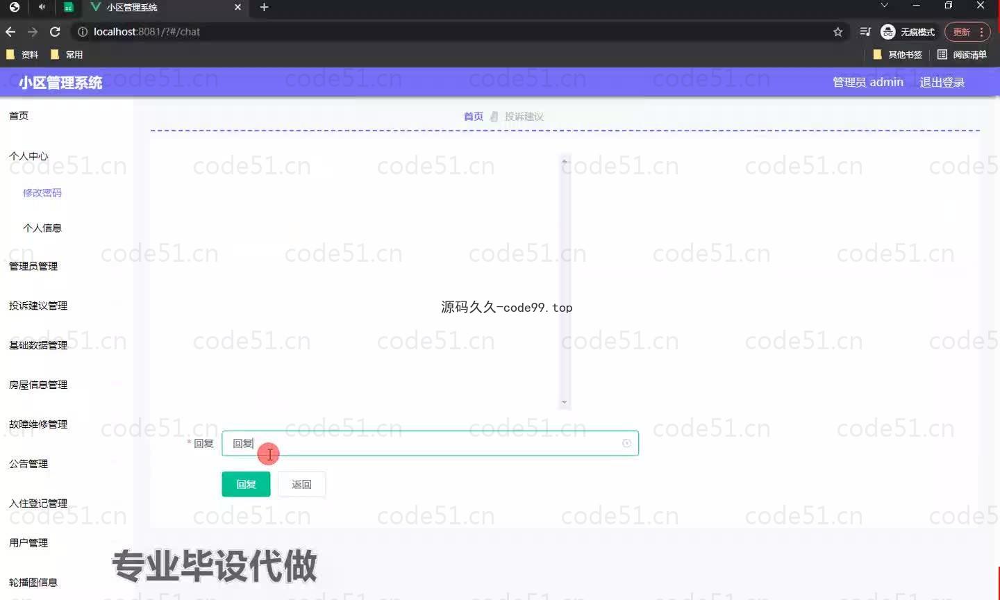Viewport: 1000px width, 600px height.
Task: Click the site info icon in address bar
Action: coord(83,32)
